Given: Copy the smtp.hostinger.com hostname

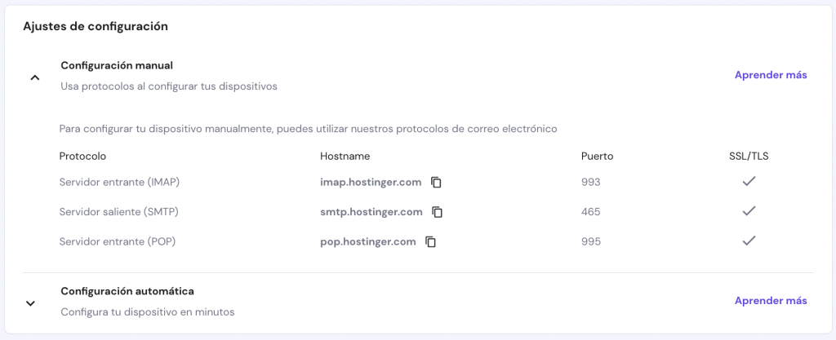Looking at the screenshot, I should click(438, 212).
